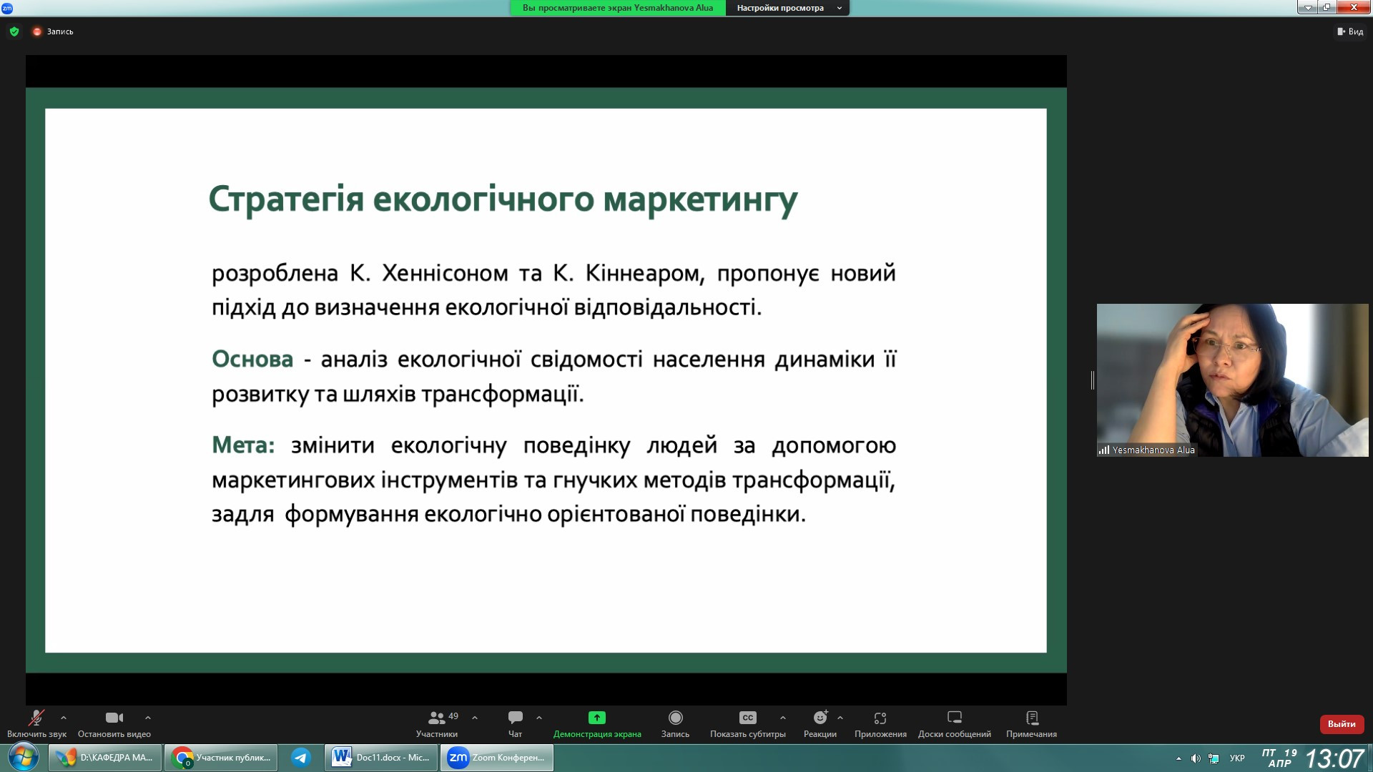Switch to D:\КАФЕДРА МА... taskbar window
This screenshot has width=1373, height=772.
click(105, 757)
